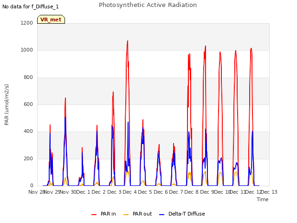297x223 pixels.
Task: Toggle the PAR in legend entry
Action: coord(103,214)
